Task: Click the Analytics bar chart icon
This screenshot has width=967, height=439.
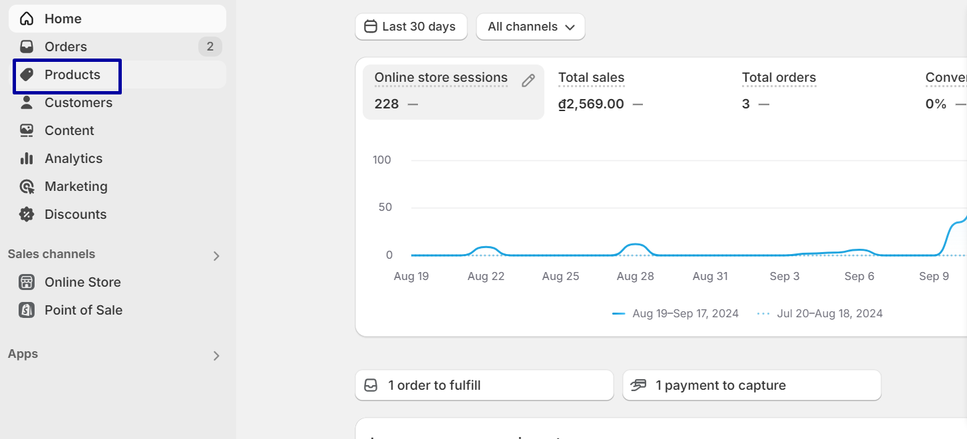Action: (27, 158)
